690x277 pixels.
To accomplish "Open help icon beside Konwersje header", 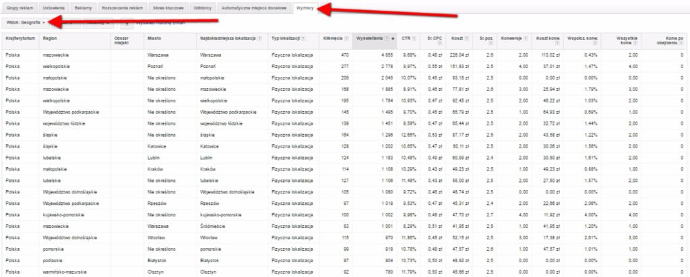I will coord(526,38).
